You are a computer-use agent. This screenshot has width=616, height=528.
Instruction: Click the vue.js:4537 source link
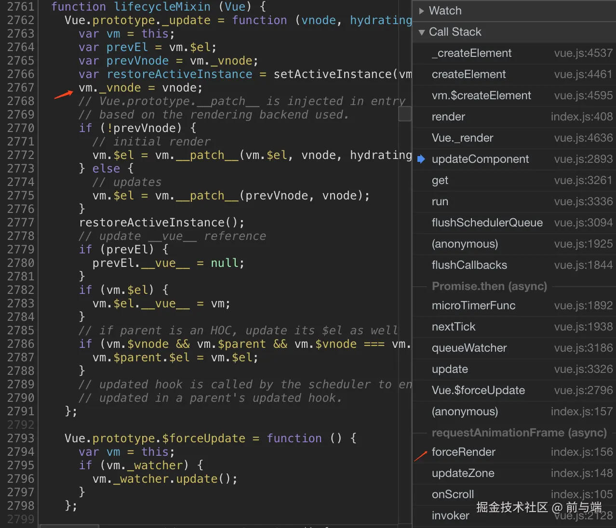tap(583, 53)
